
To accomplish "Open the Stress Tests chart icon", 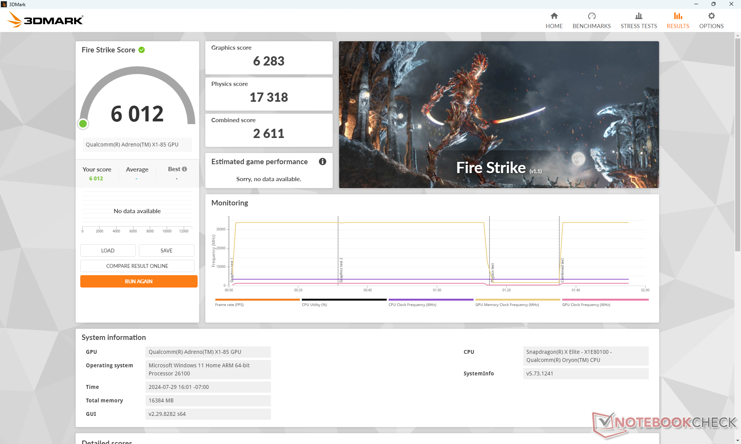I will click(x=638, y=16).
